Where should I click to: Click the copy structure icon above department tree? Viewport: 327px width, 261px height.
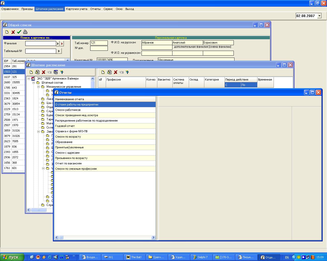(55, 72)
